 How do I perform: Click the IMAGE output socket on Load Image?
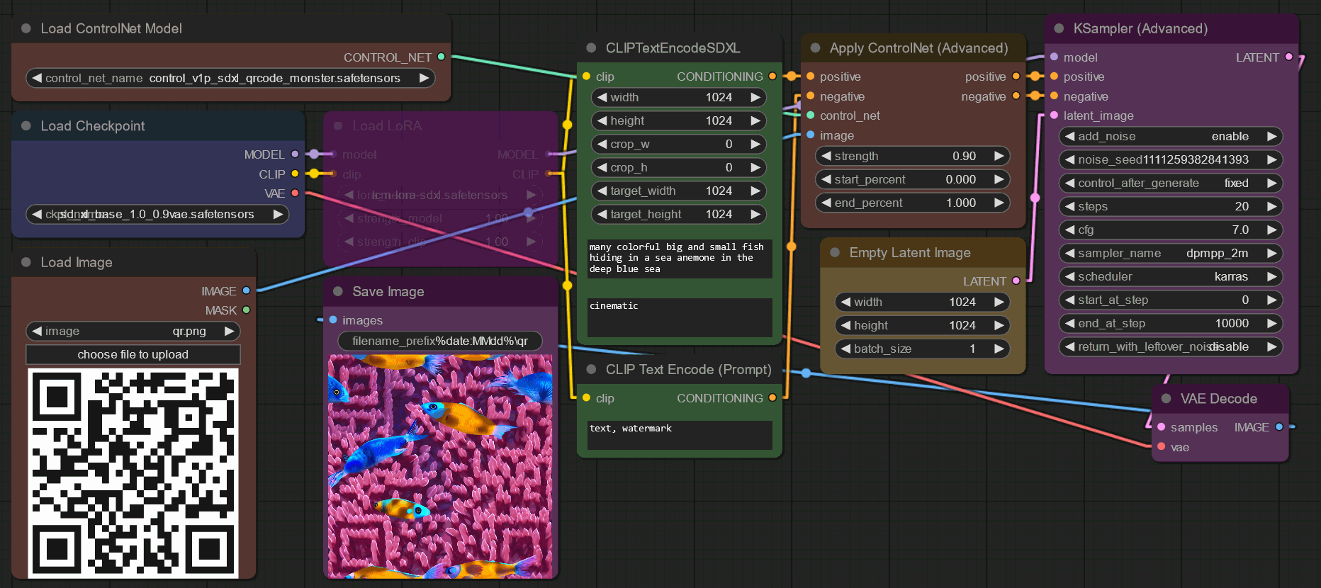(x=247, y=290)
